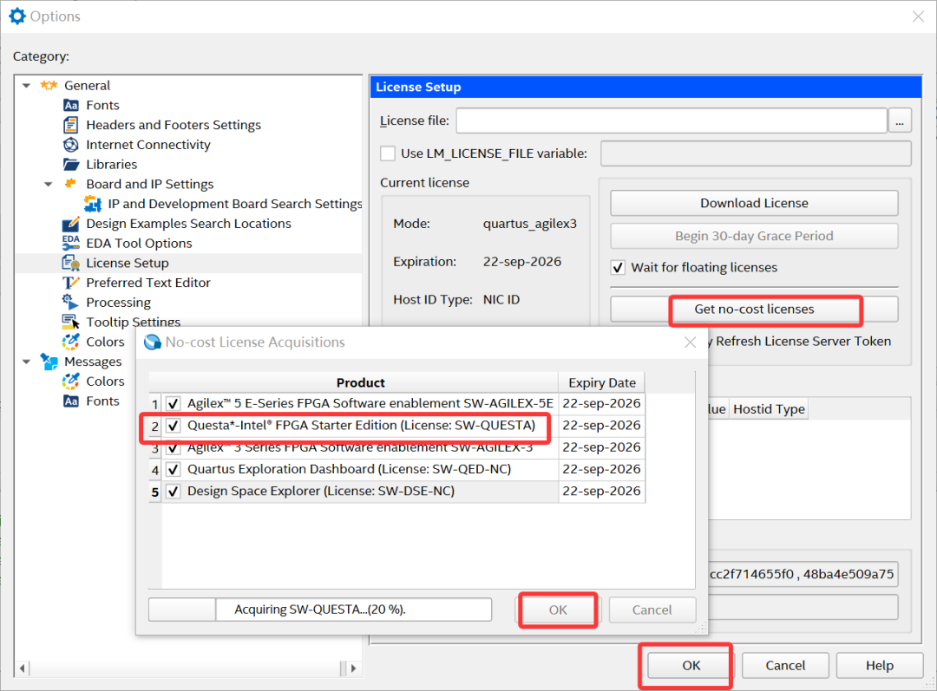Browse for license file with ellipsis button

pyautogui.click(x=900, y=121)
